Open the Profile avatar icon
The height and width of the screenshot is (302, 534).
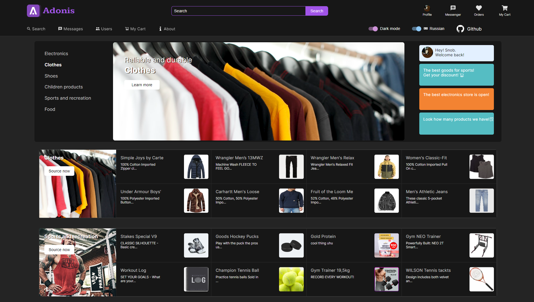tap(427, 8)
